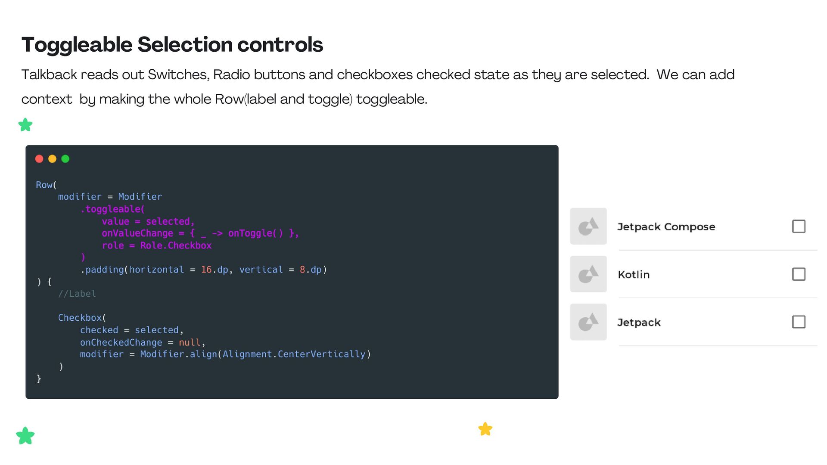
Task: Select the "Jetpack Compose" list label
Action: click(x=666, y=227)
